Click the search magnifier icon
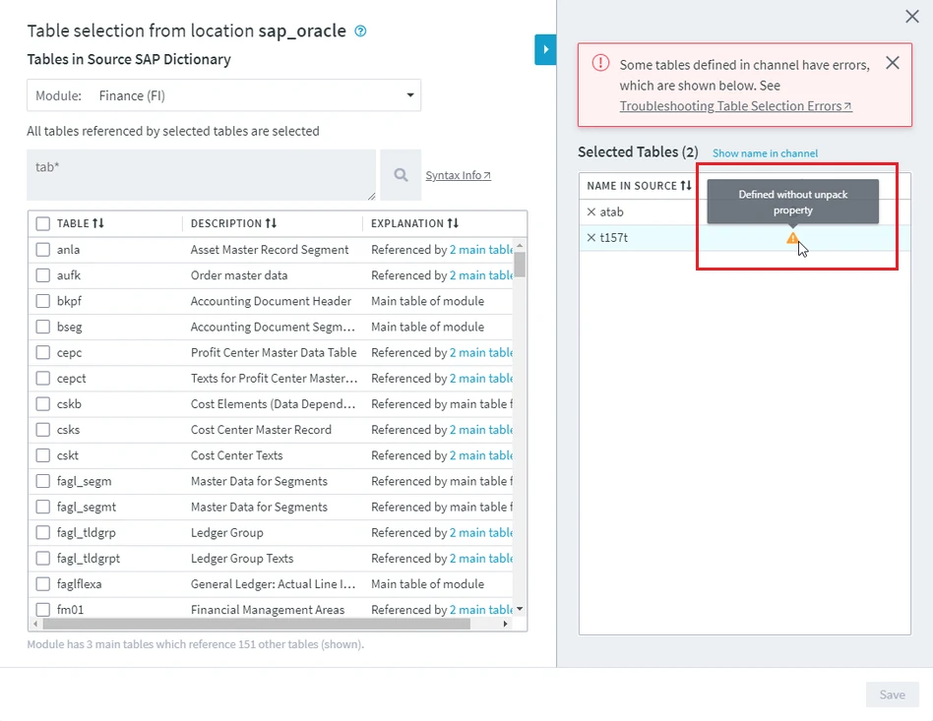This screenshot has width=933, height=721. pyautogui.click(x=401, y=175)
